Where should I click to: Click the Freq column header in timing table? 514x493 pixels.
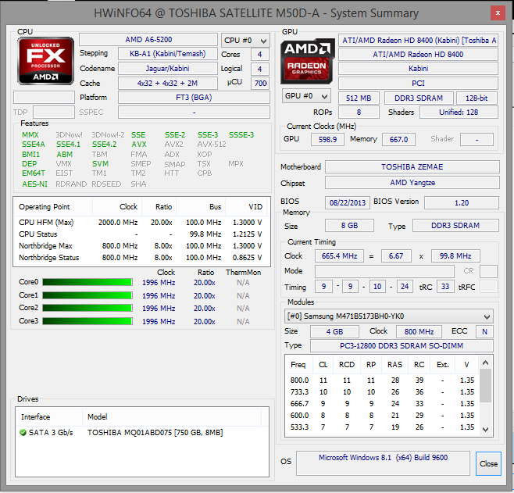(298, 365)
